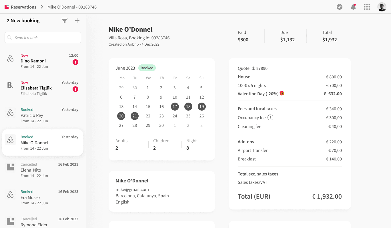Open Elena Nito's cancelled booking
Image resolution: width=391 pixels, height=228 pixels.
[x=43, y=170]
